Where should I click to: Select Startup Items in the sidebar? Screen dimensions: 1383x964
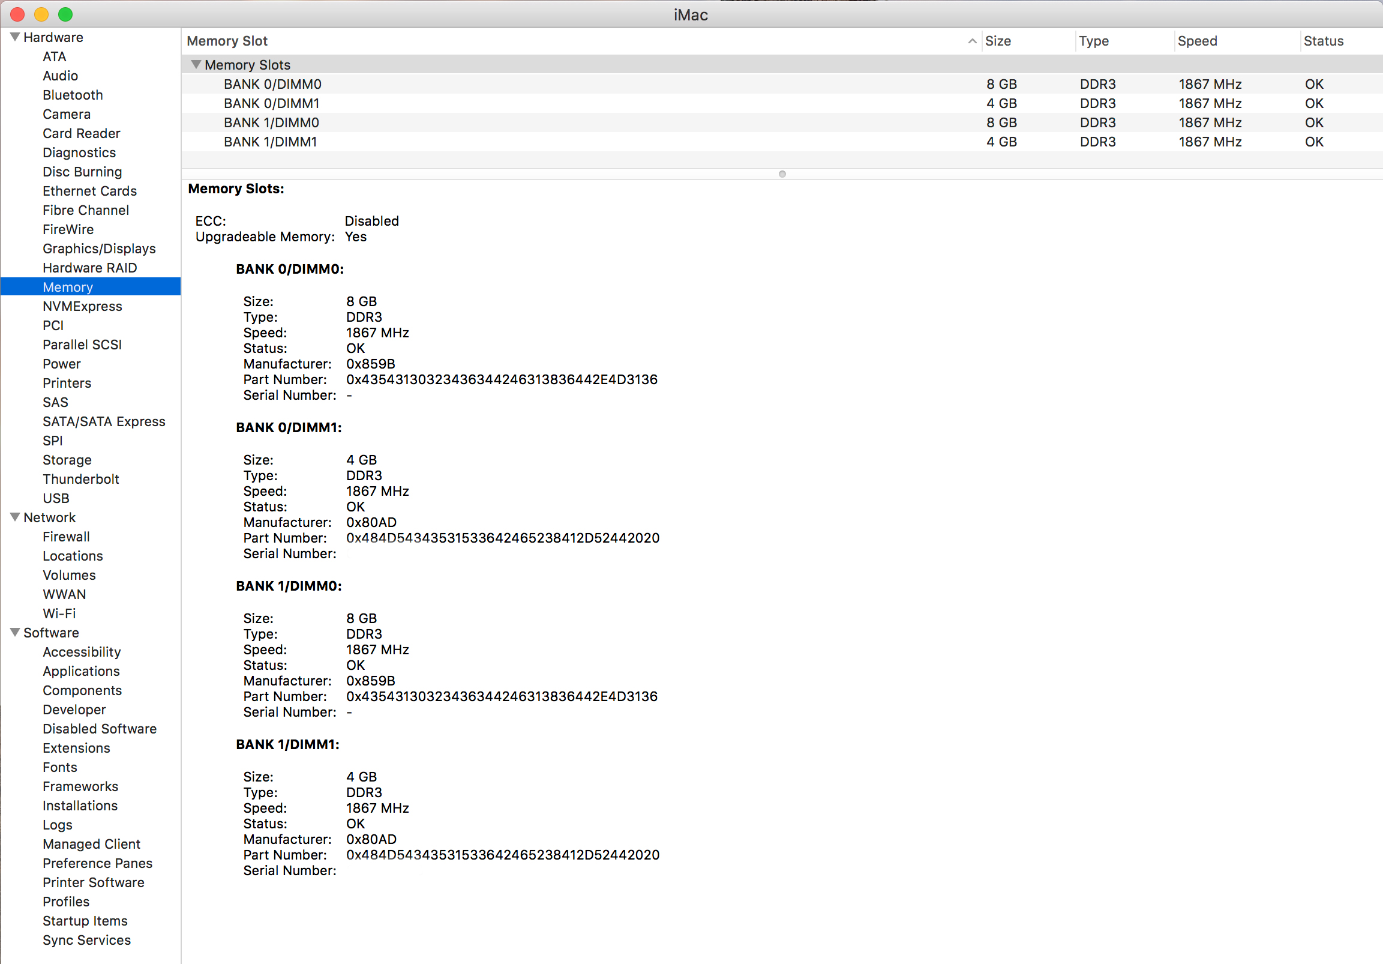(x=85, y=921)
